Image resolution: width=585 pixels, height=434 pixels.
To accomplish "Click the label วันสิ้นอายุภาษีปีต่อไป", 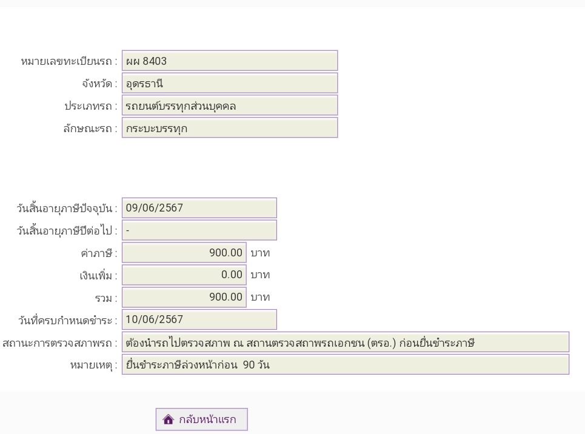I will [x=67, y=230].
